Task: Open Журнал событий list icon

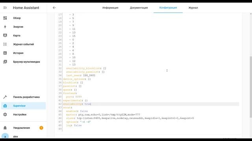Action: [5, 44]
